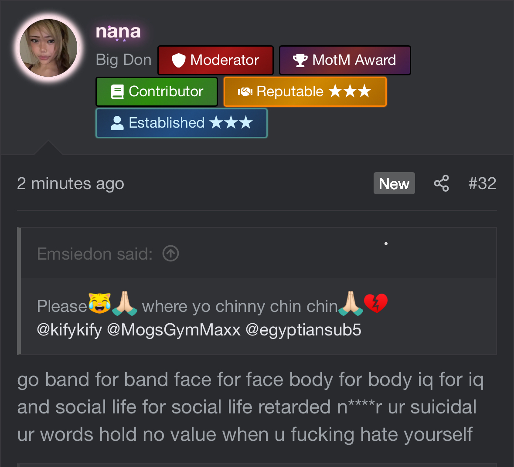The width and height of the screenshot is (514, 467).
Task: Click the New post indicator label
Action: coord(394,183)
